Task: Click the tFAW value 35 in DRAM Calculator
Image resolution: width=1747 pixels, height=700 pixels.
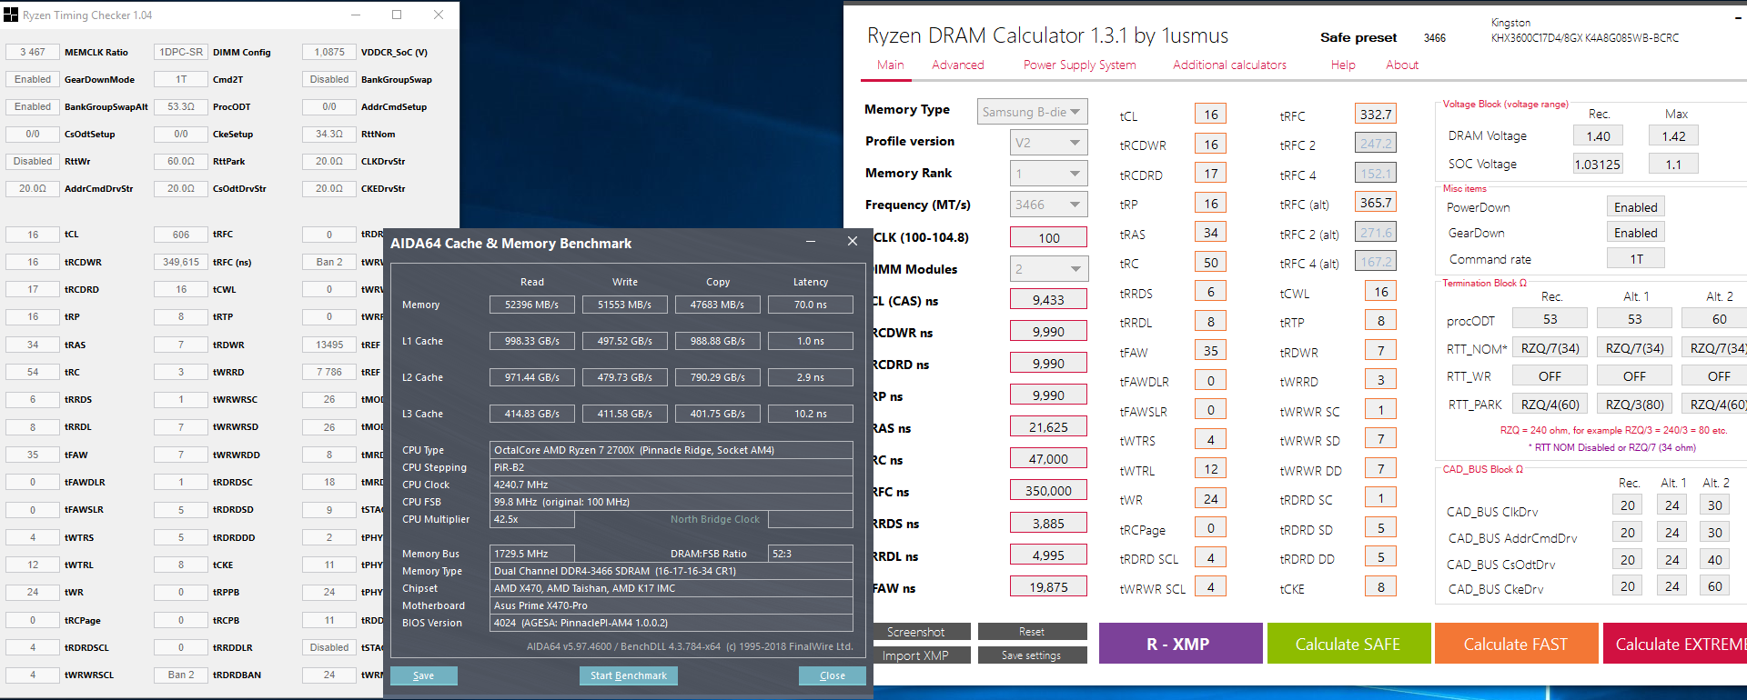Action: click(1210, 351)
